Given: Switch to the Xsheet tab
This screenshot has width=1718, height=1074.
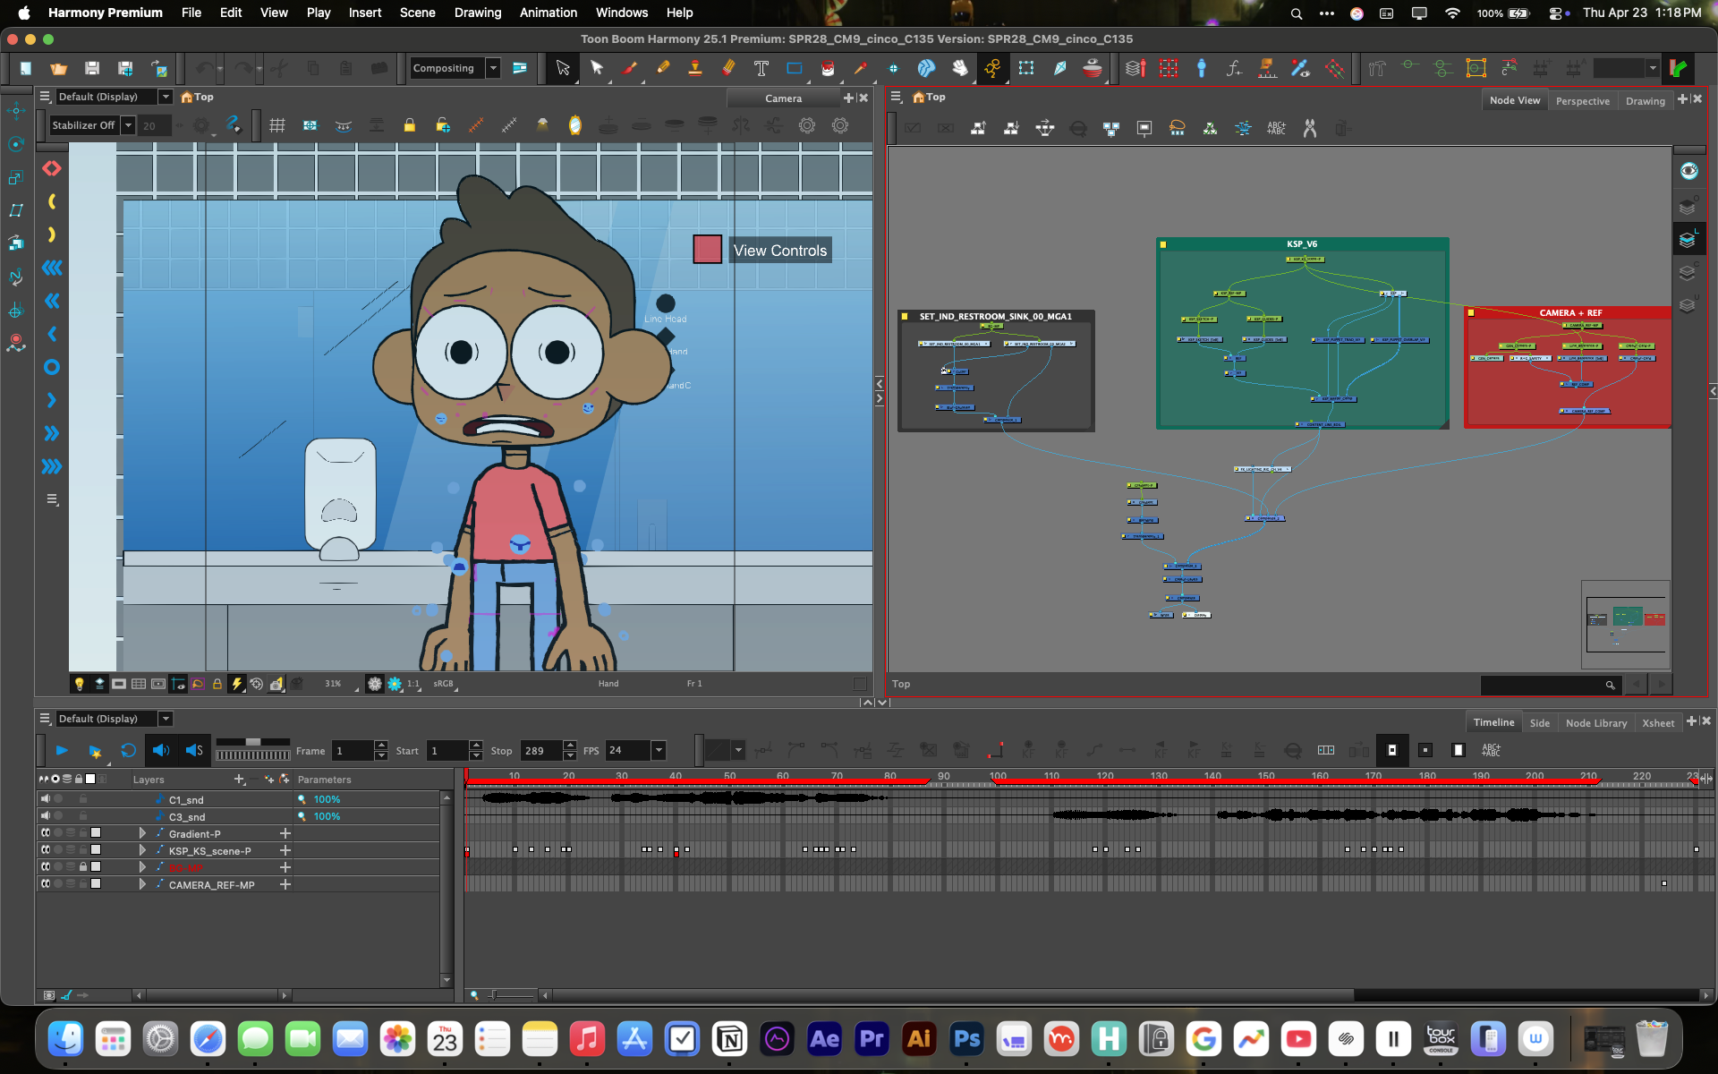Looking at the screenshot, I should pos(1658,723).
